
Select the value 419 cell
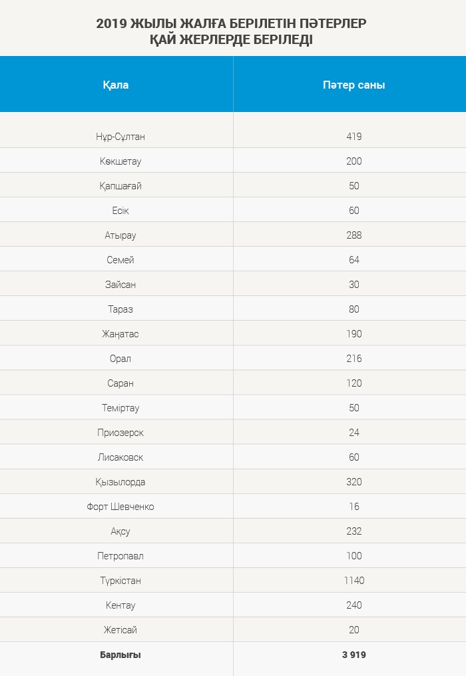(353, 136)
